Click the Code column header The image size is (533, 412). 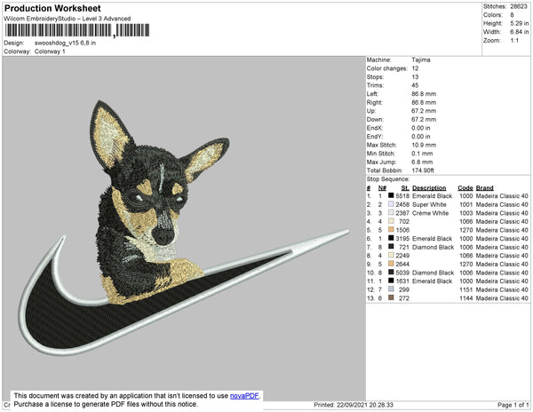[x=465, y=188]
